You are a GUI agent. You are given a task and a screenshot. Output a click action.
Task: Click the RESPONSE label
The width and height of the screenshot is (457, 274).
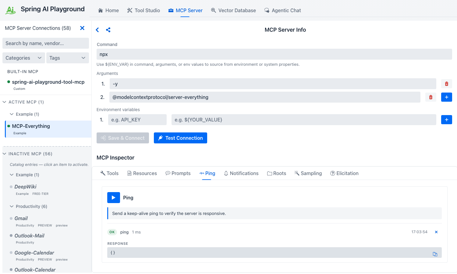[x=118, y=244]
